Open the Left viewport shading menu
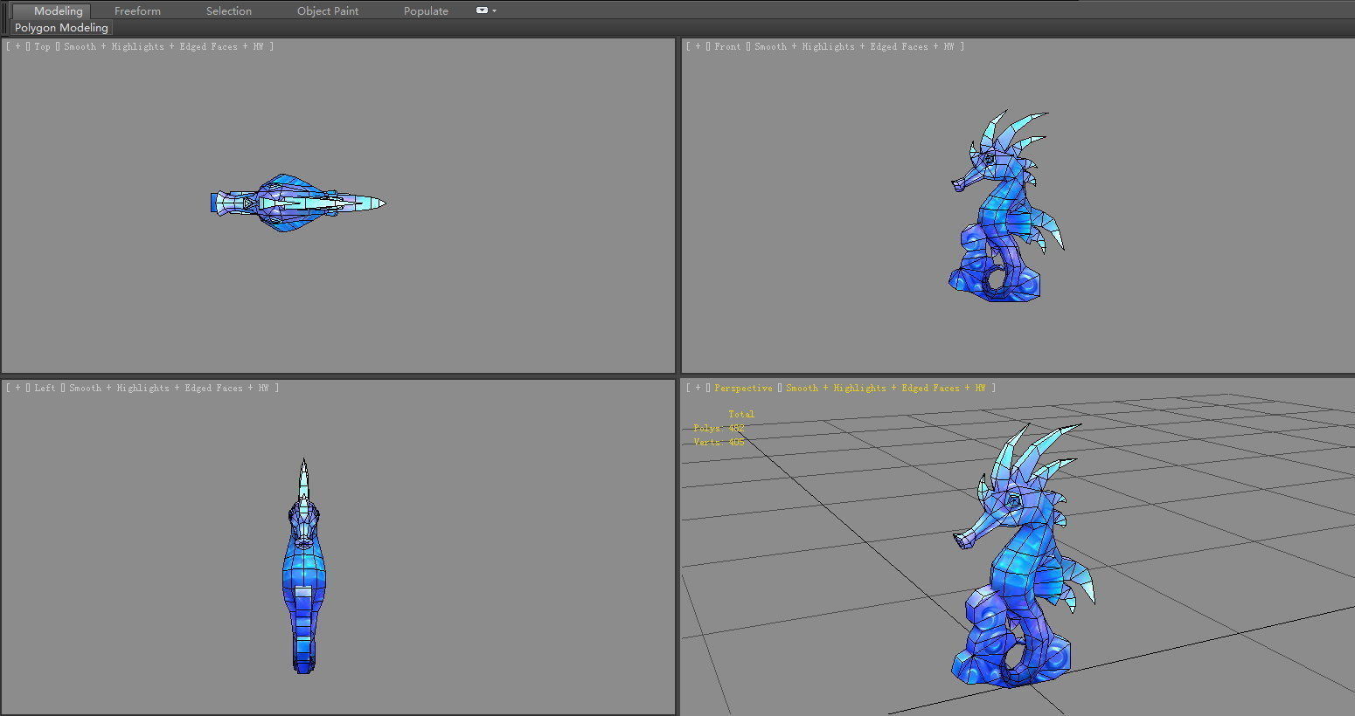The height and width of the screenshot is (716, 1355). tap(169, 389)
